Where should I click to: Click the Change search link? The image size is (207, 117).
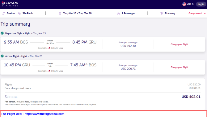pyautogui.click(x=195, y=13)
